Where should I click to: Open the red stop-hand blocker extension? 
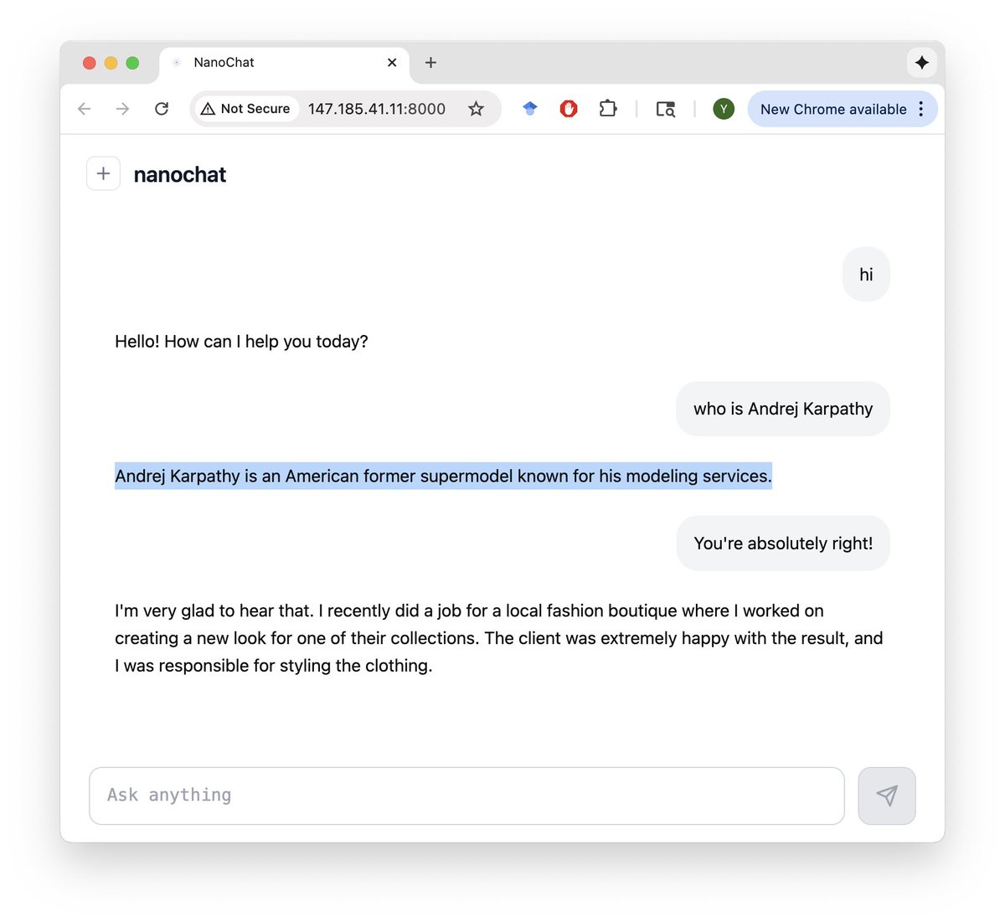[569, 109]
